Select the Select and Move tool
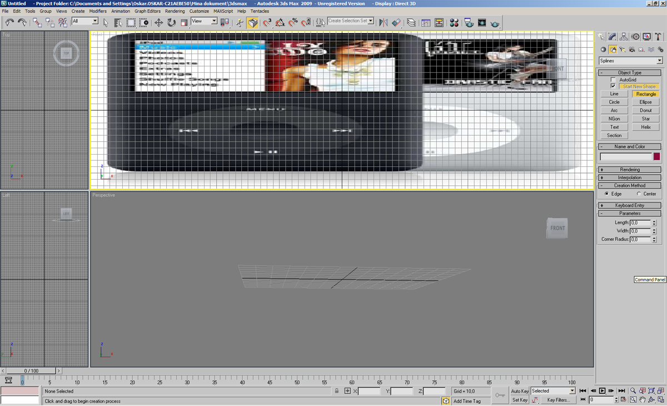This screenshot has width=667, height=406. tap(158, 22)
